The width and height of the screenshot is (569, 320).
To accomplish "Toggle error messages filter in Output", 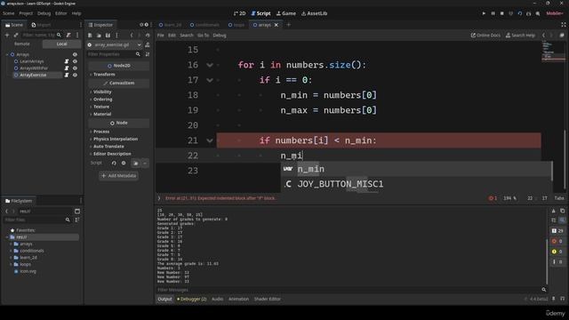I will pos(557,241).
